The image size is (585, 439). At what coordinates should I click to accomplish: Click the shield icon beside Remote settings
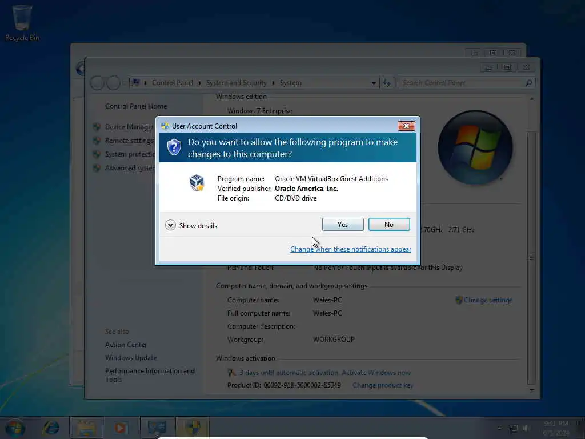[97, 141]
